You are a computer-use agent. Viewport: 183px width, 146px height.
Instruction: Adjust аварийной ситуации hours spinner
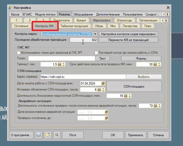[159, 106]
